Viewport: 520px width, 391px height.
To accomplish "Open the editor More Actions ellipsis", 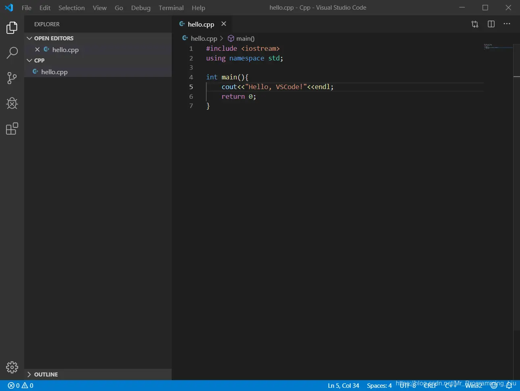I will click(507, 24).
